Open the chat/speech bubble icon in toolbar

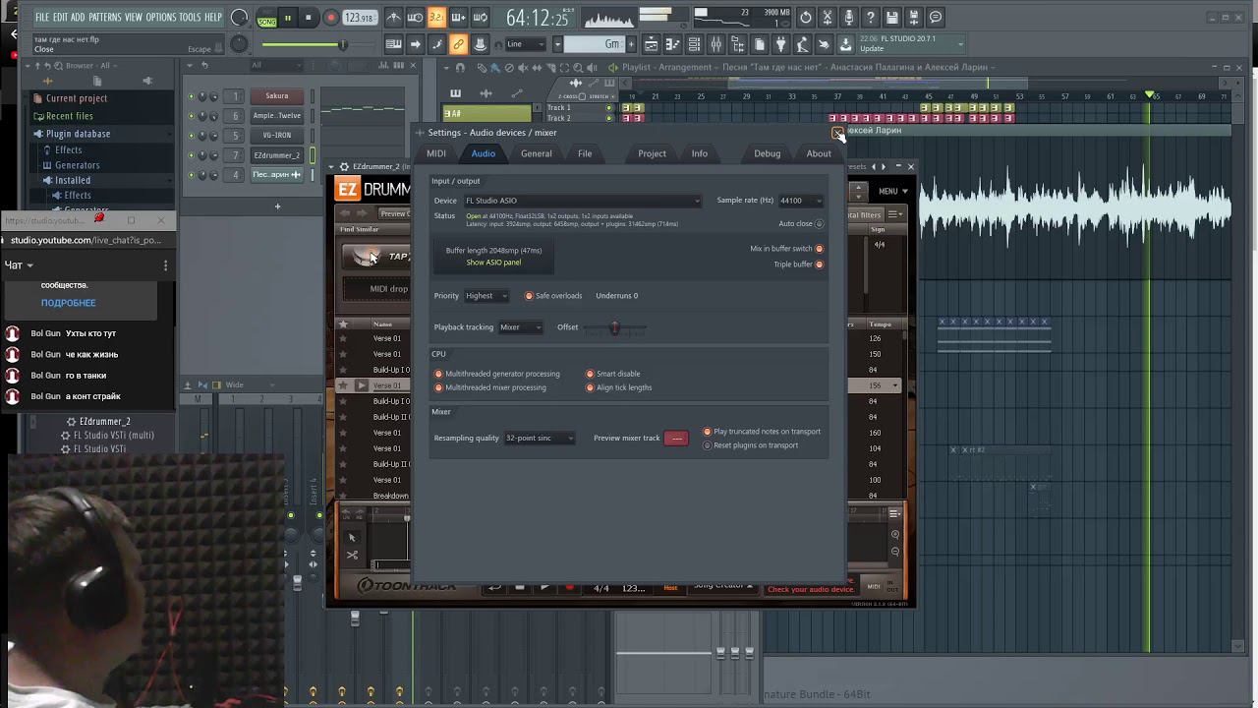click(936, 18)
